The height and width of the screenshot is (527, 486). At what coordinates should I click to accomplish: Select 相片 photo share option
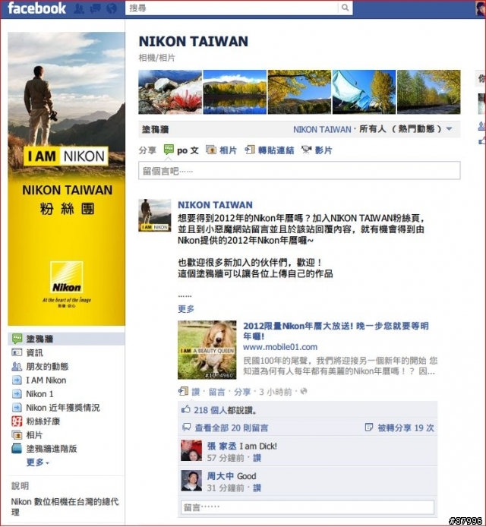[222, 150]
